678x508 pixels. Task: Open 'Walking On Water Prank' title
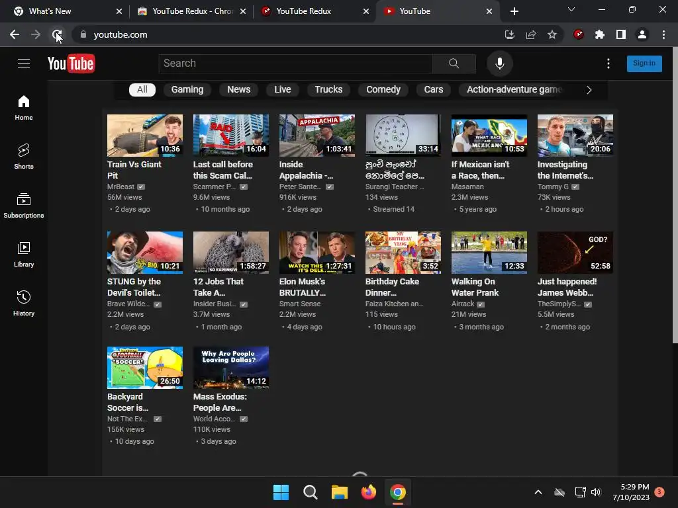(475, 287)
